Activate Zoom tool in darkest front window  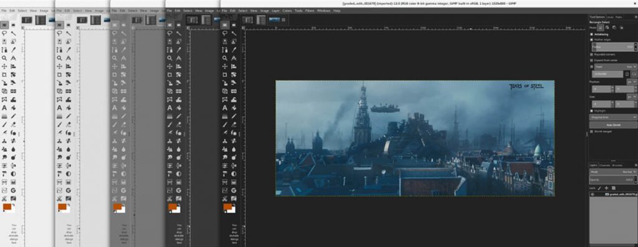[224, 58]
